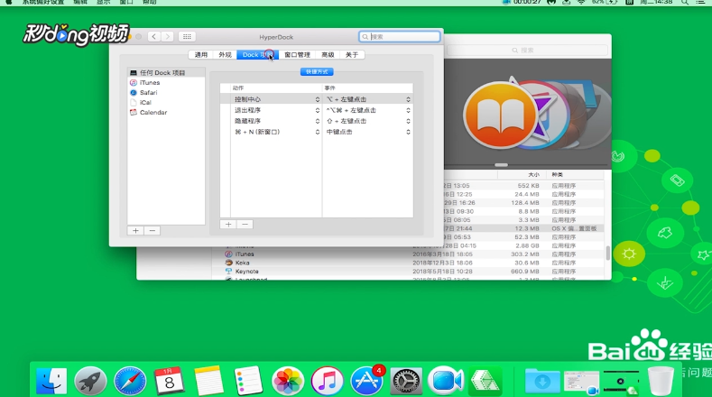Open the Downloads folder in Dock

tap(542, 380)
